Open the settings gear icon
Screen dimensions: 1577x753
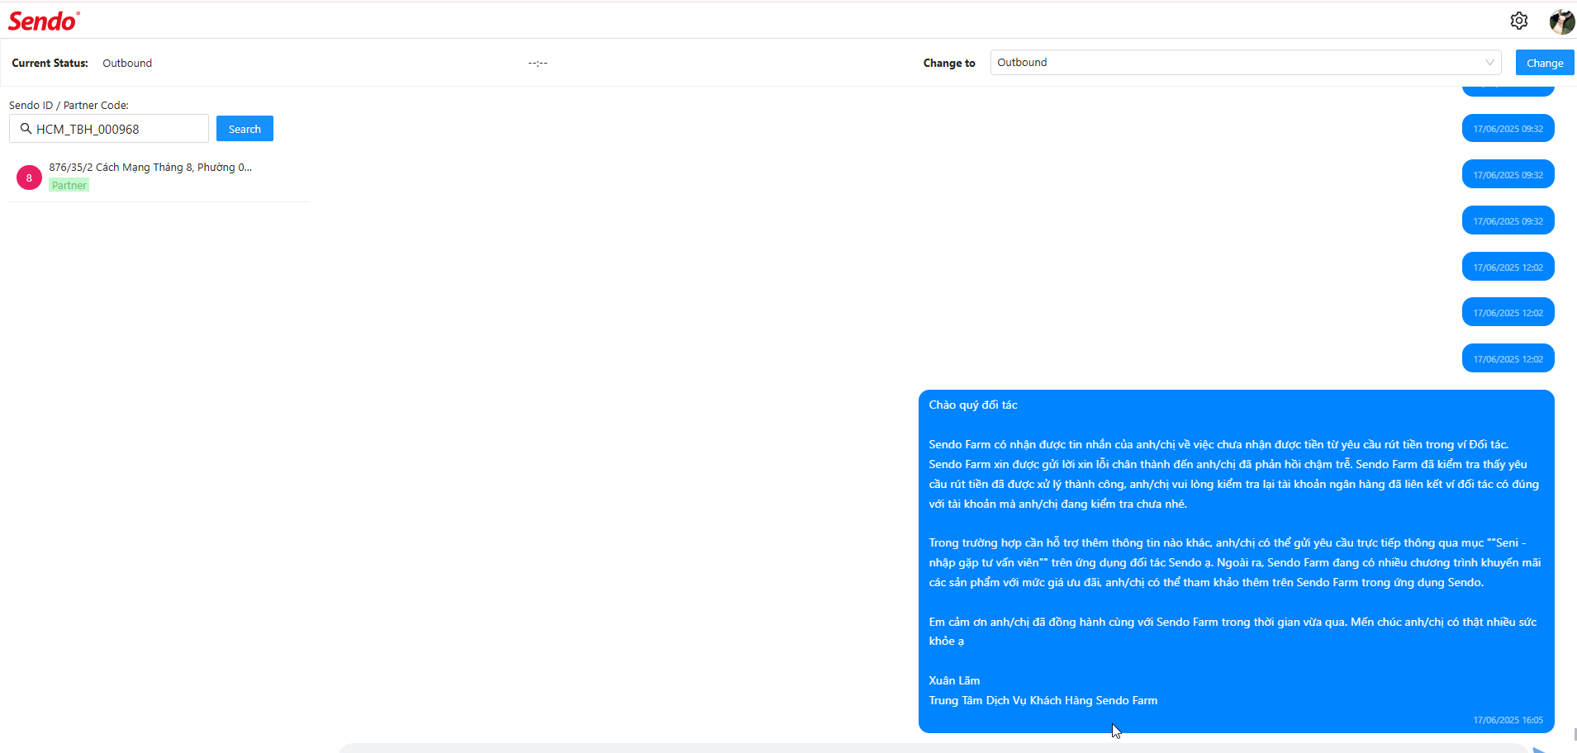pos(1518,21)
